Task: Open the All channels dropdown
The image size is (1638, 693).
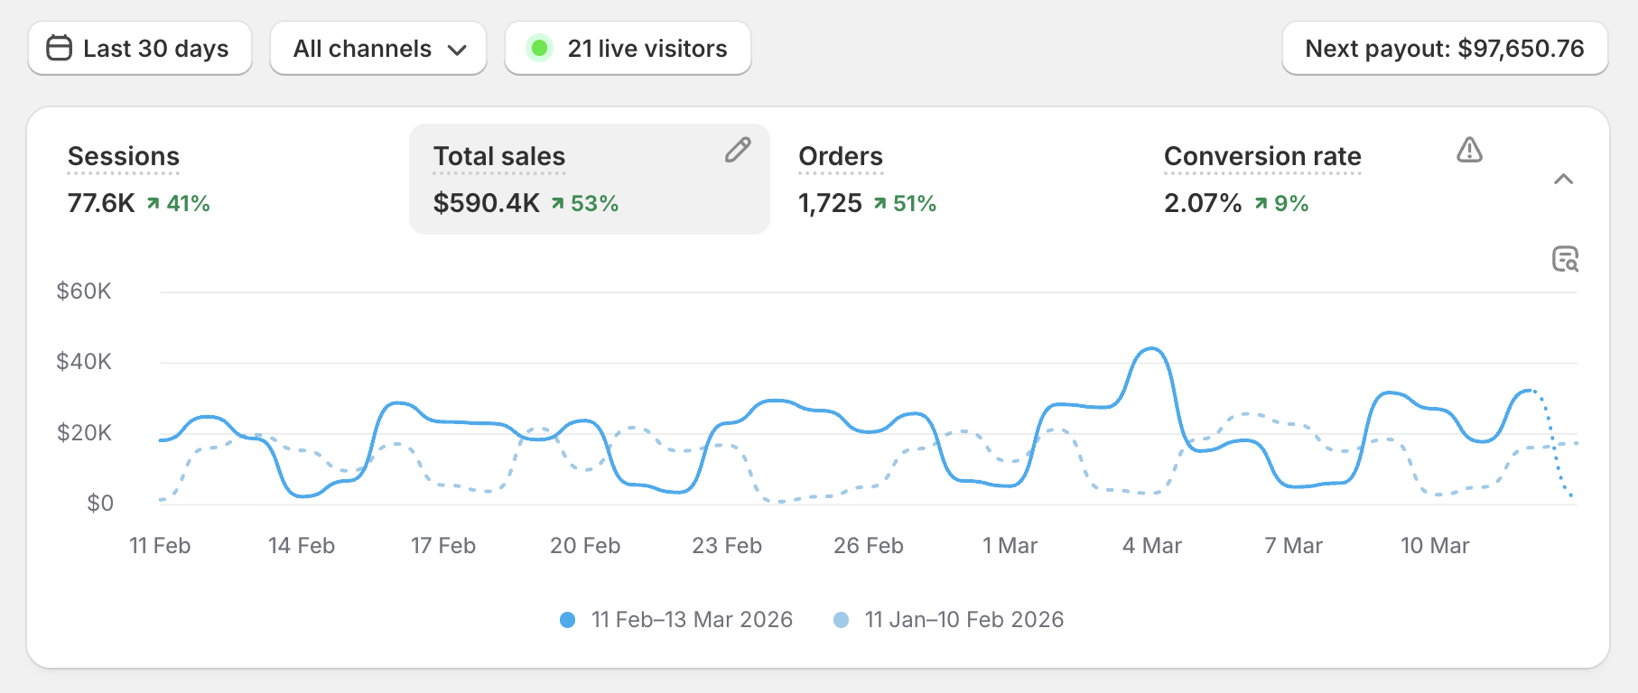Action: coord(378,49)
